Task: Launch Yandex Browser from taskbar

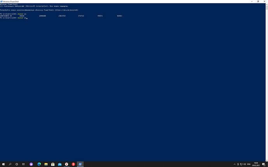Action: tap(66, 164)
